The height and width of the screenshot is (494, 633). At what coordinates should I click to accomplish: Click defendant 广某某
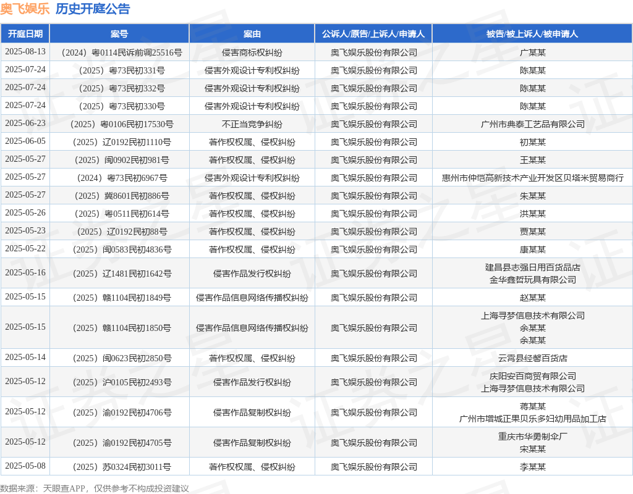pyautogui.click(x=532, y=52)
